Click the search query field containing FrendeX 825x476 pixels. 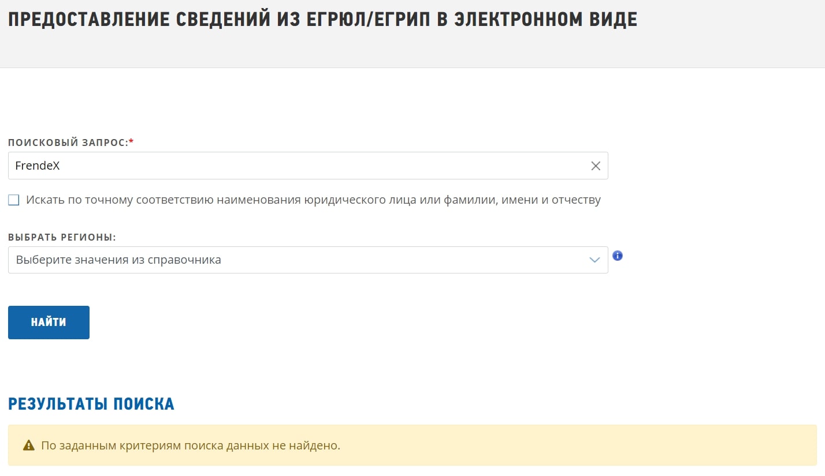point(308,166)
